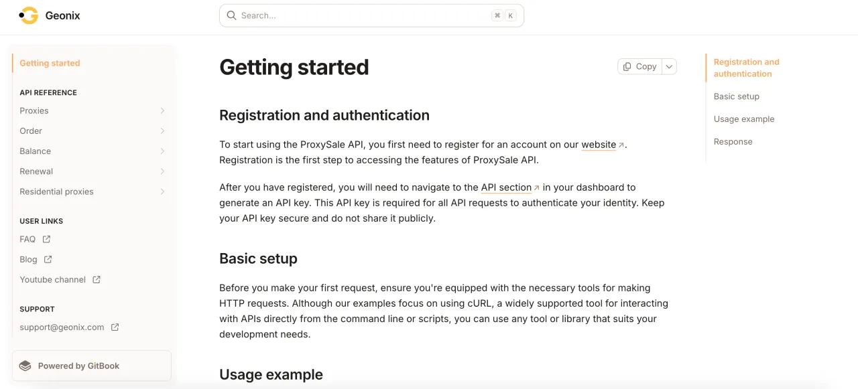The width and height of the screenshot is (858, 389).
Task: Jump to Basic setup in page outline
Action: pyautogui.click(x=736, y=96)
